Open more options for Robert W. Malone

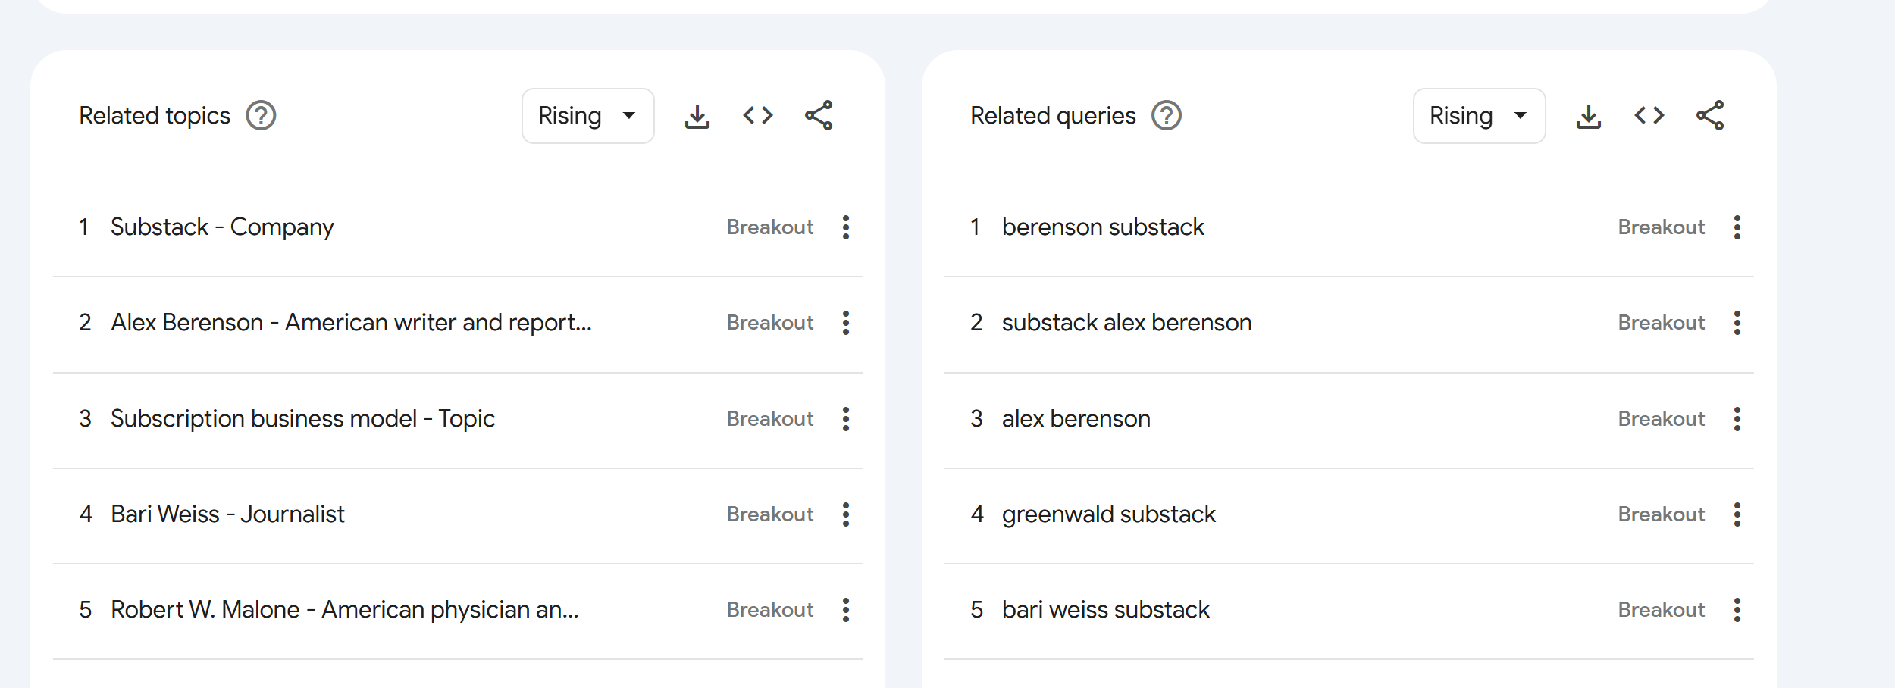[x=846, y=610]
